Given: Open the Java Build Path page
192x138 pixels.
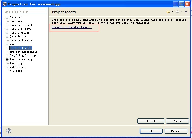Looking at the screenshot, I should coord(21,25).
